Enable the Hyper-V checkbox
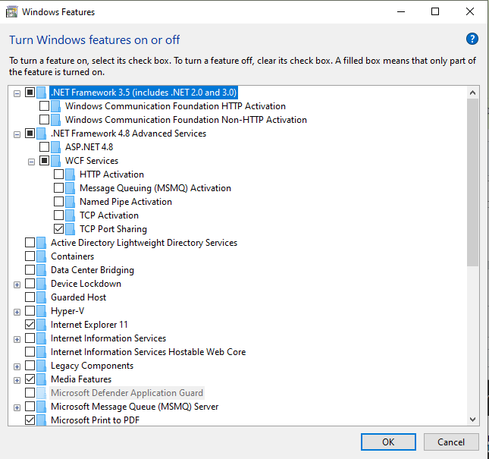Image resolution: width=489 pixels, height=459 pixels. coord(30,311)
